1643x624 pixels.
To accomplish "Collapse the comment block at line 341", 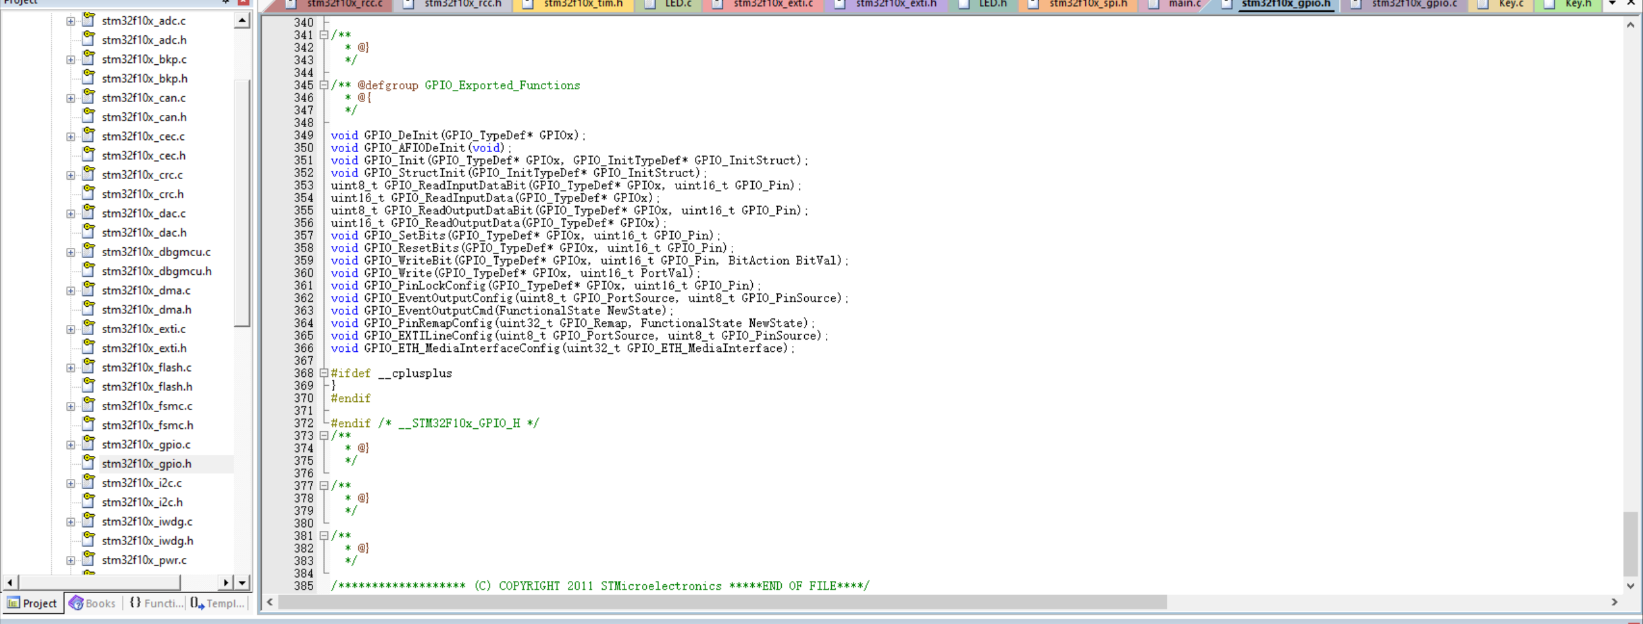I will (x=324, y=35).
